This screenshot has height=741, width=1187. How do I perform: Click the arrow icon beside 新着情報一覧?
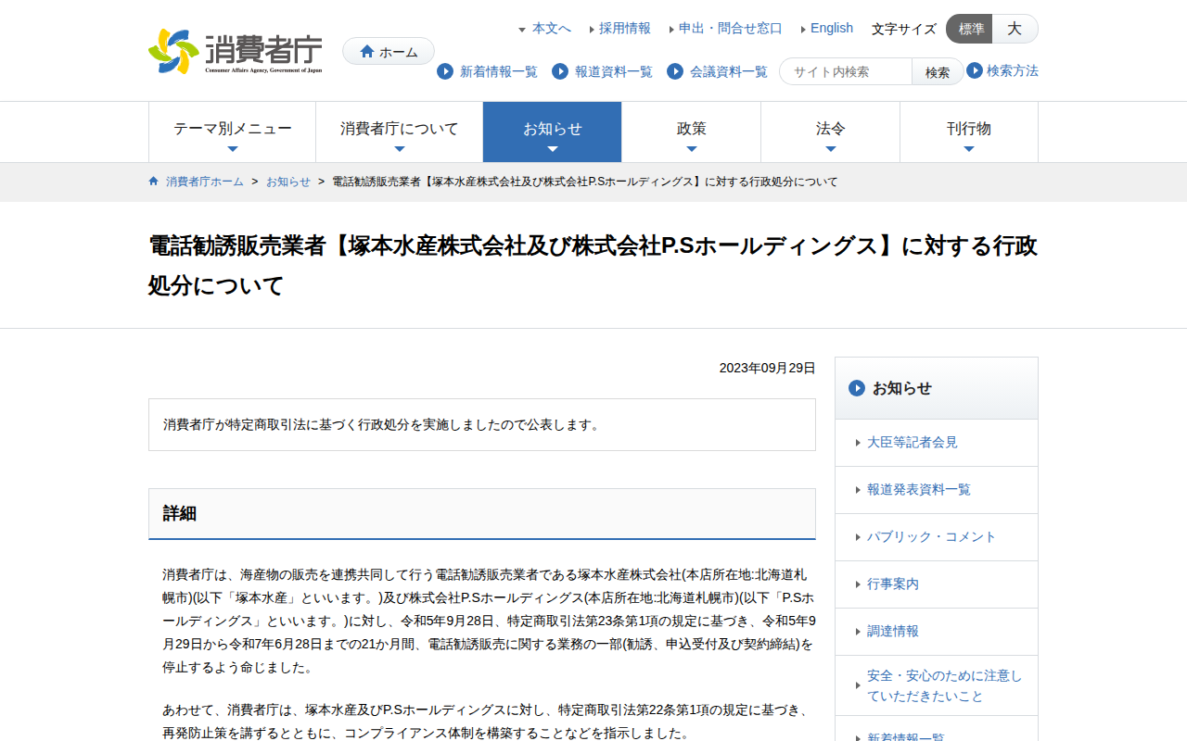click(x=445, y=71)
